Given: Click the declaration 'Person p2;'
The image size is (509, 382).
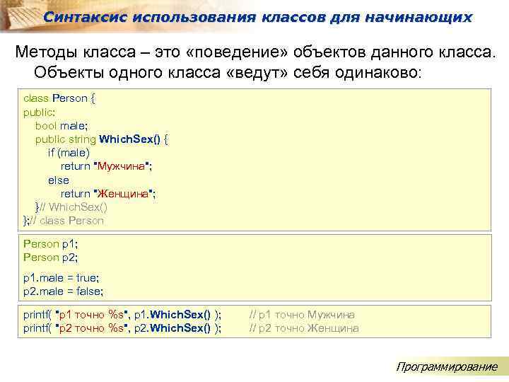Looking at the screenshot, I should (x=51, y=257).
